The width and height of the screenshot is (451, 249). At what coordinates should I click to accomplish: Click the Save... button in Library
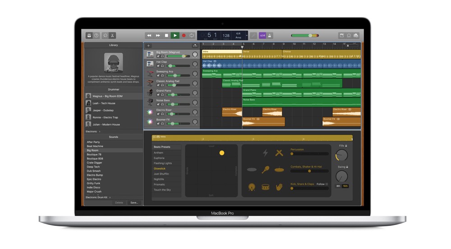coord(134,202)
